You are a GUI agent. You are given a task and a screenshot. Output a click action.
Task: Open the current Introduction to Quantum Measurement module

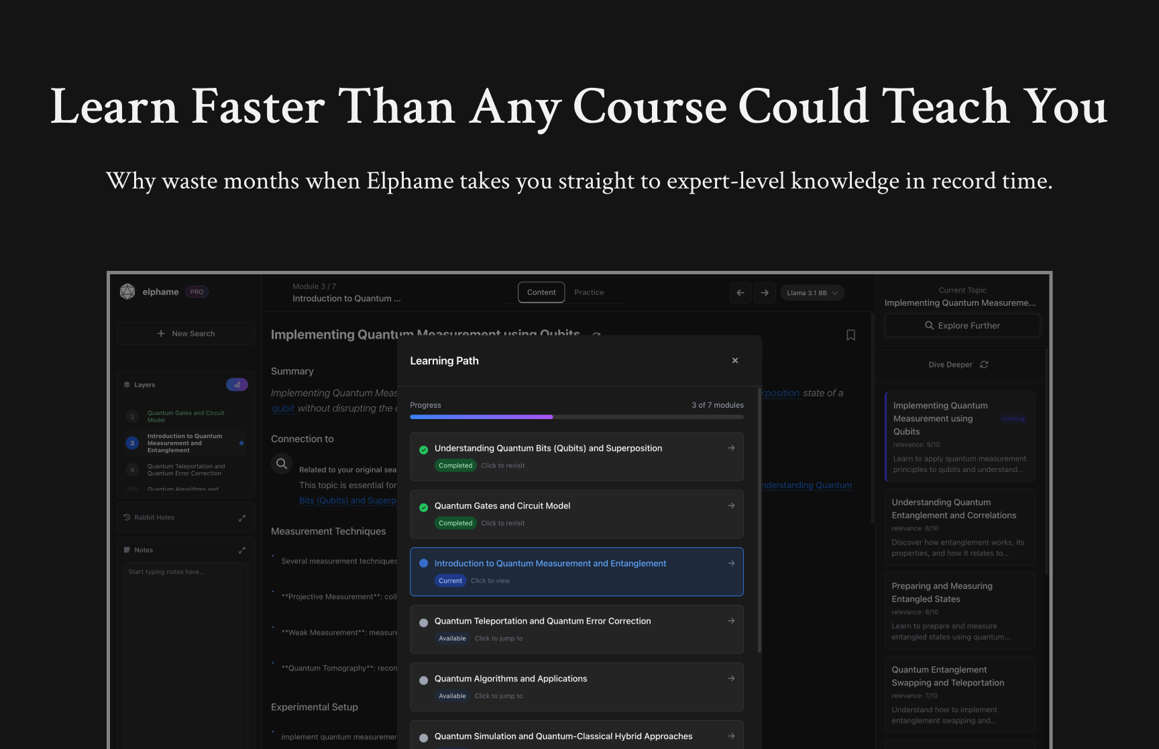tap(577, 572)
